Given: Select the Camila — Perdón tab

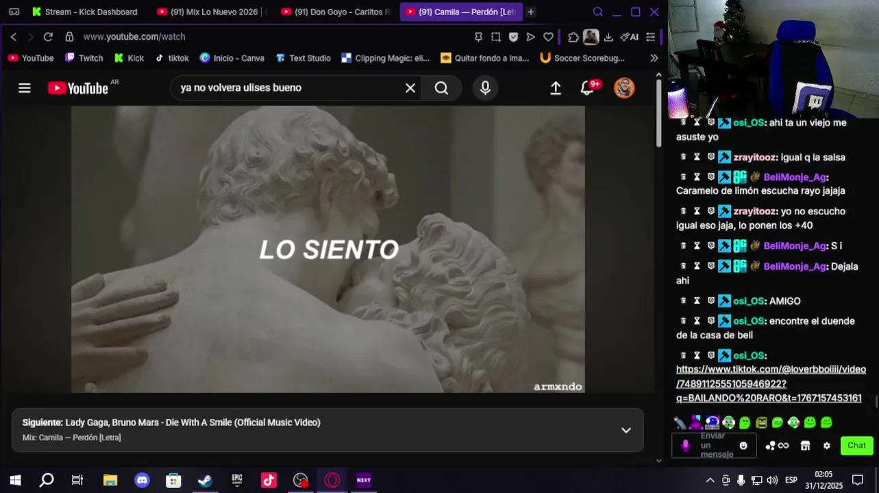Looking at the screenshot, I should (x=460, y=12).
